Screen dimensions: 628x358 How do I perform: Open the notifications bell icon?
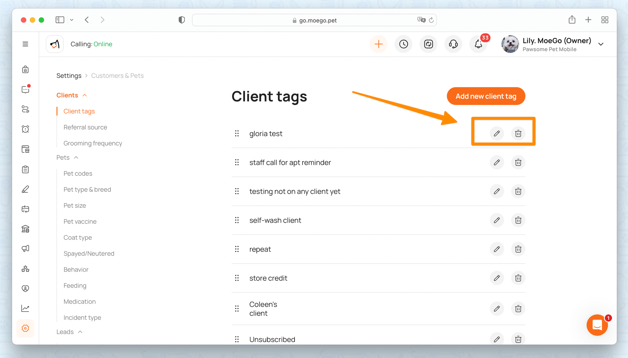click(x=478, y=44)
